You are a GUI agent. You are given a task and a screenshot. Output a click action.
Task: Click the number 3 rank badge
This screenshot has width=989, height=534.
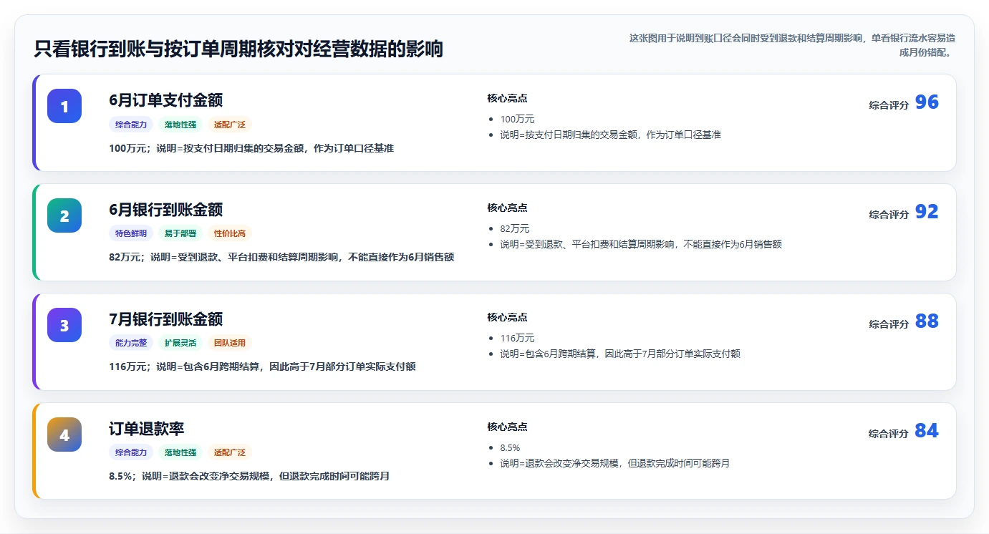click(x=64, y=325)
